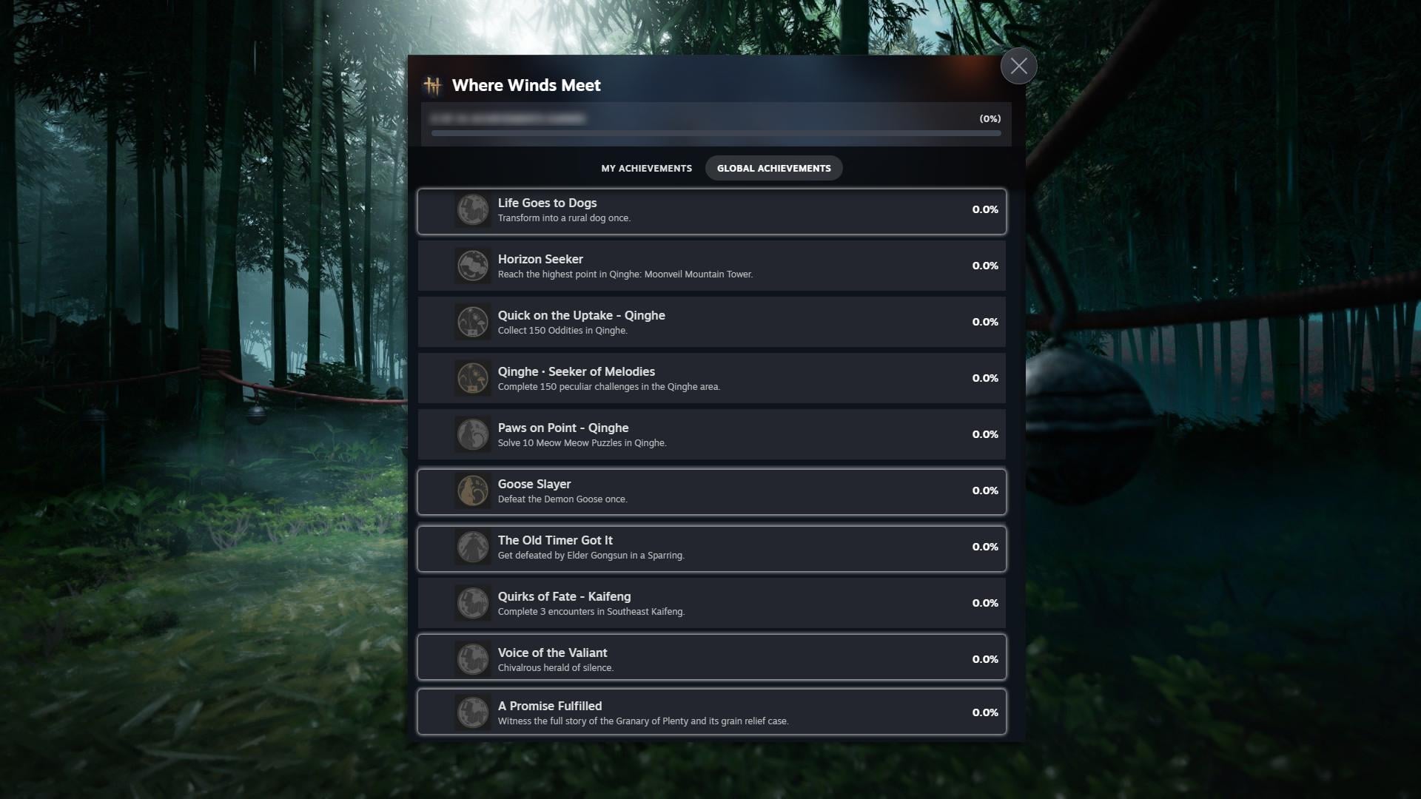This screenshot has height=799, width=1421.
Task: Click the Life Goes to Dogs achievement icon
Action: (x=472, y=210)
